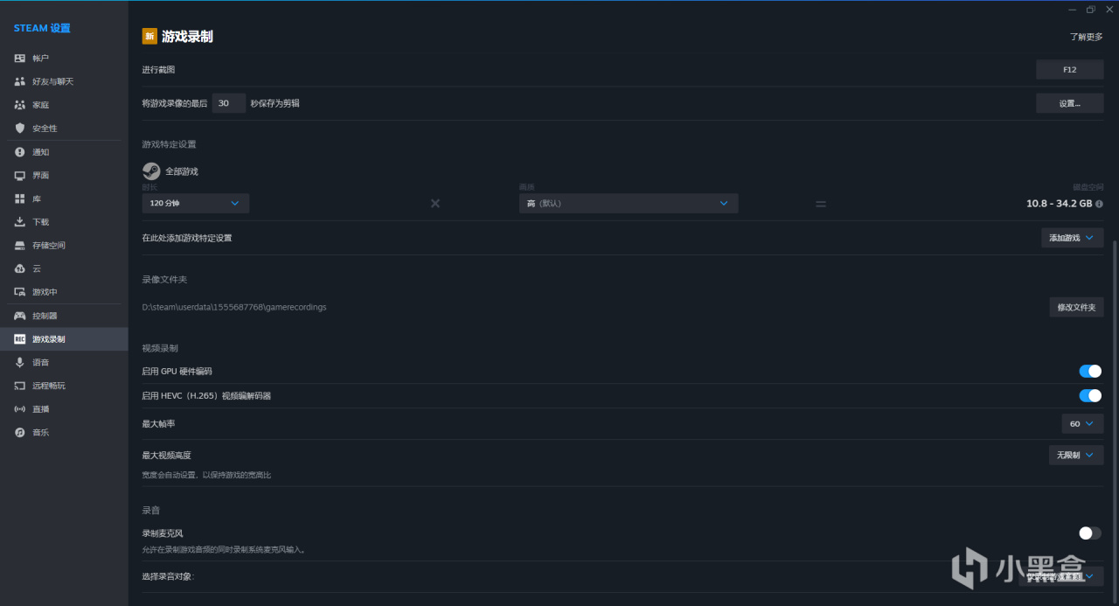Click the Steam logo beside 全部游戏
This screenshot has height=606, width=1119.
click(x=151, y=171)
